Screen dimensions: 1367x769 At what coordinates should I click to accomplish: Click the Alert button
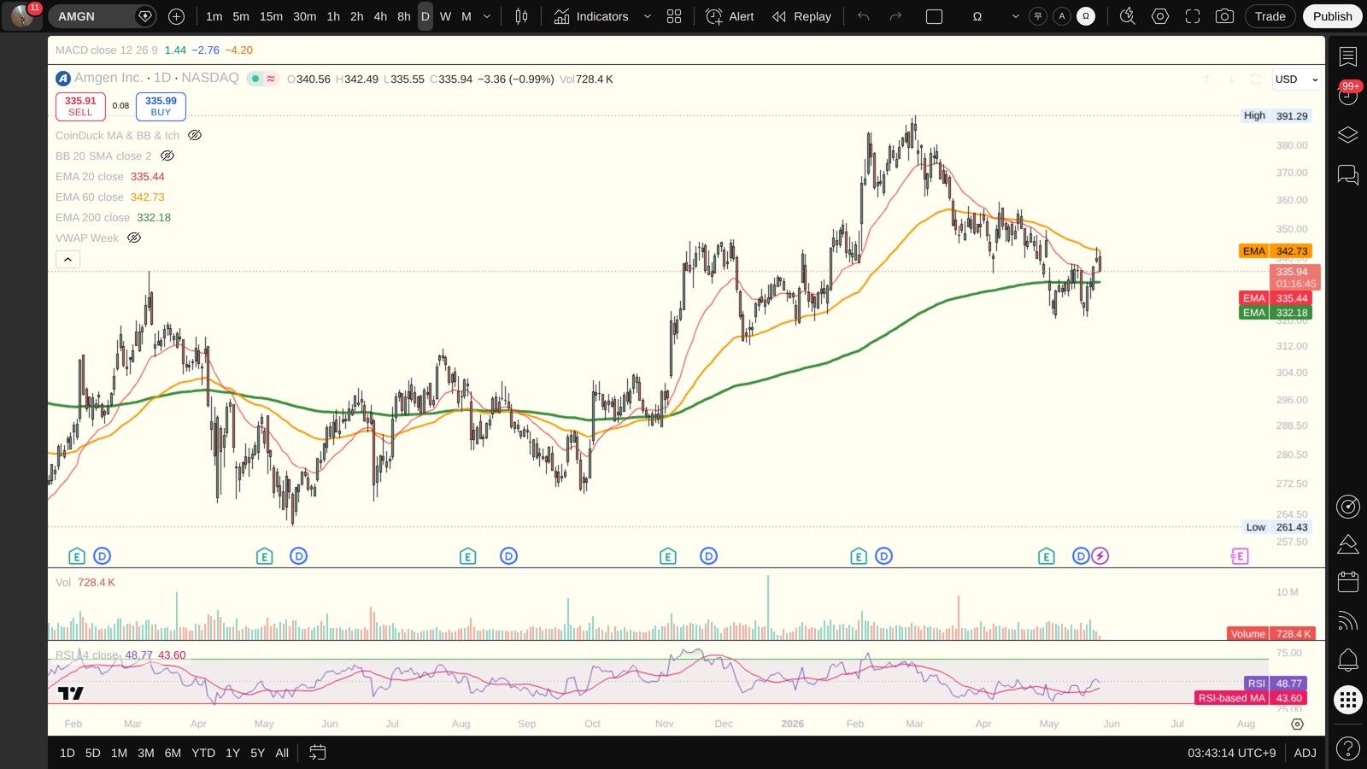pyautogui.click(x=730, y=16)
